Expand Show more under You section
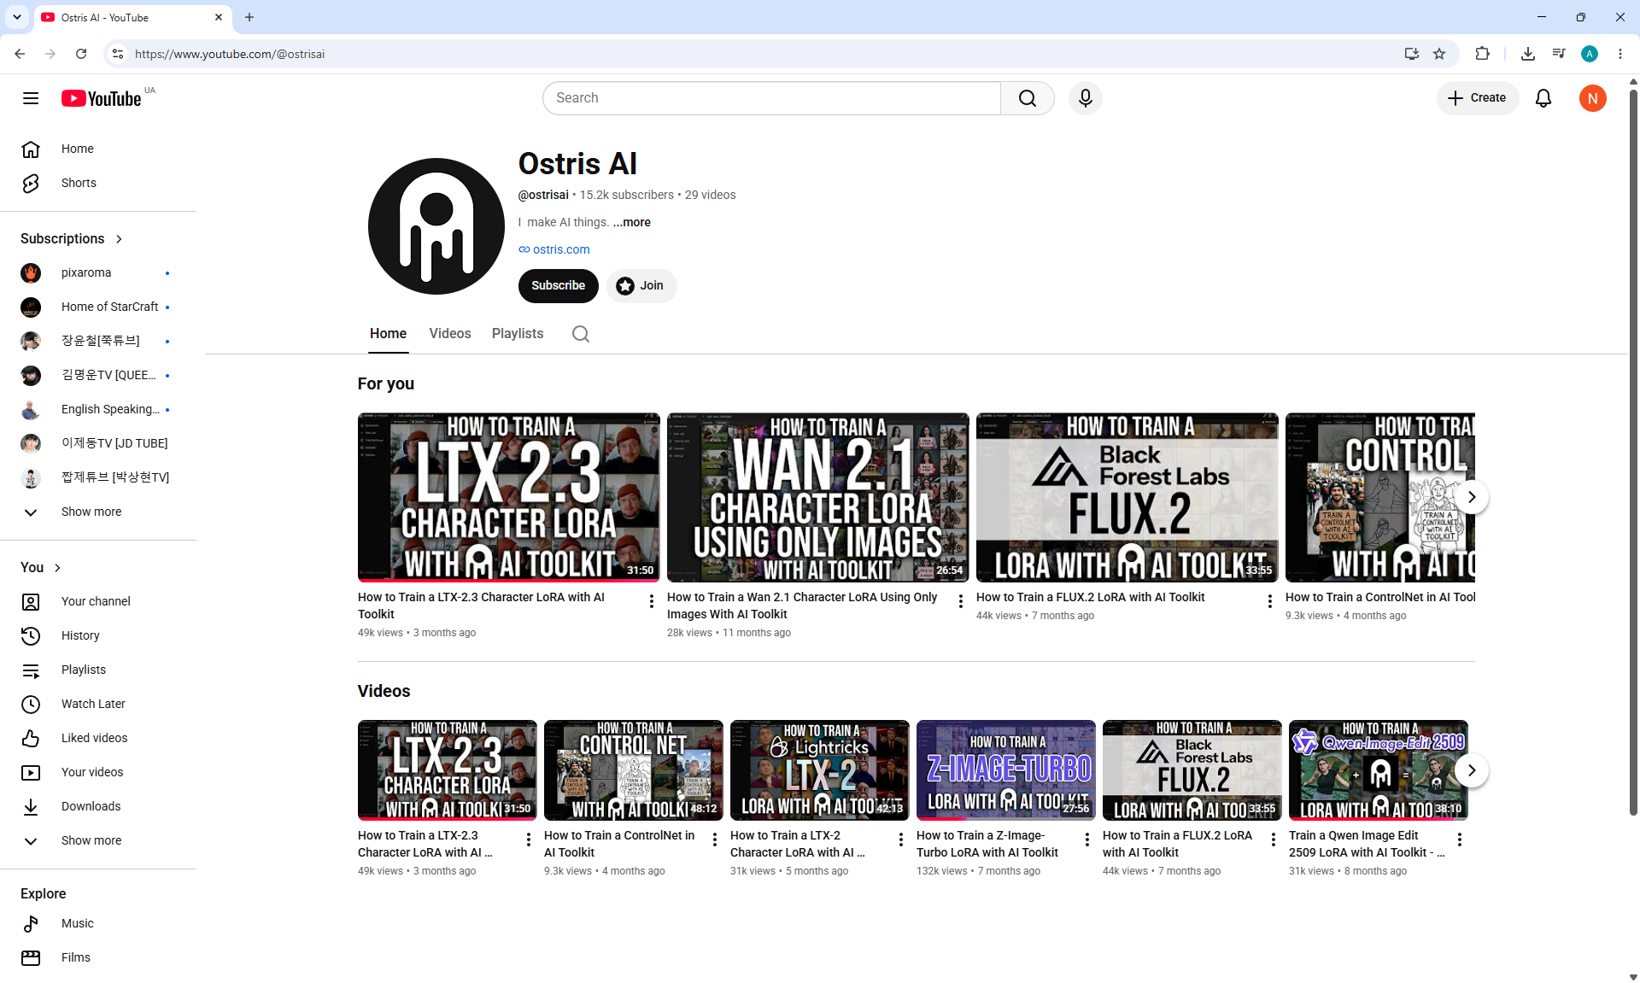 click(x=98, y=840)
